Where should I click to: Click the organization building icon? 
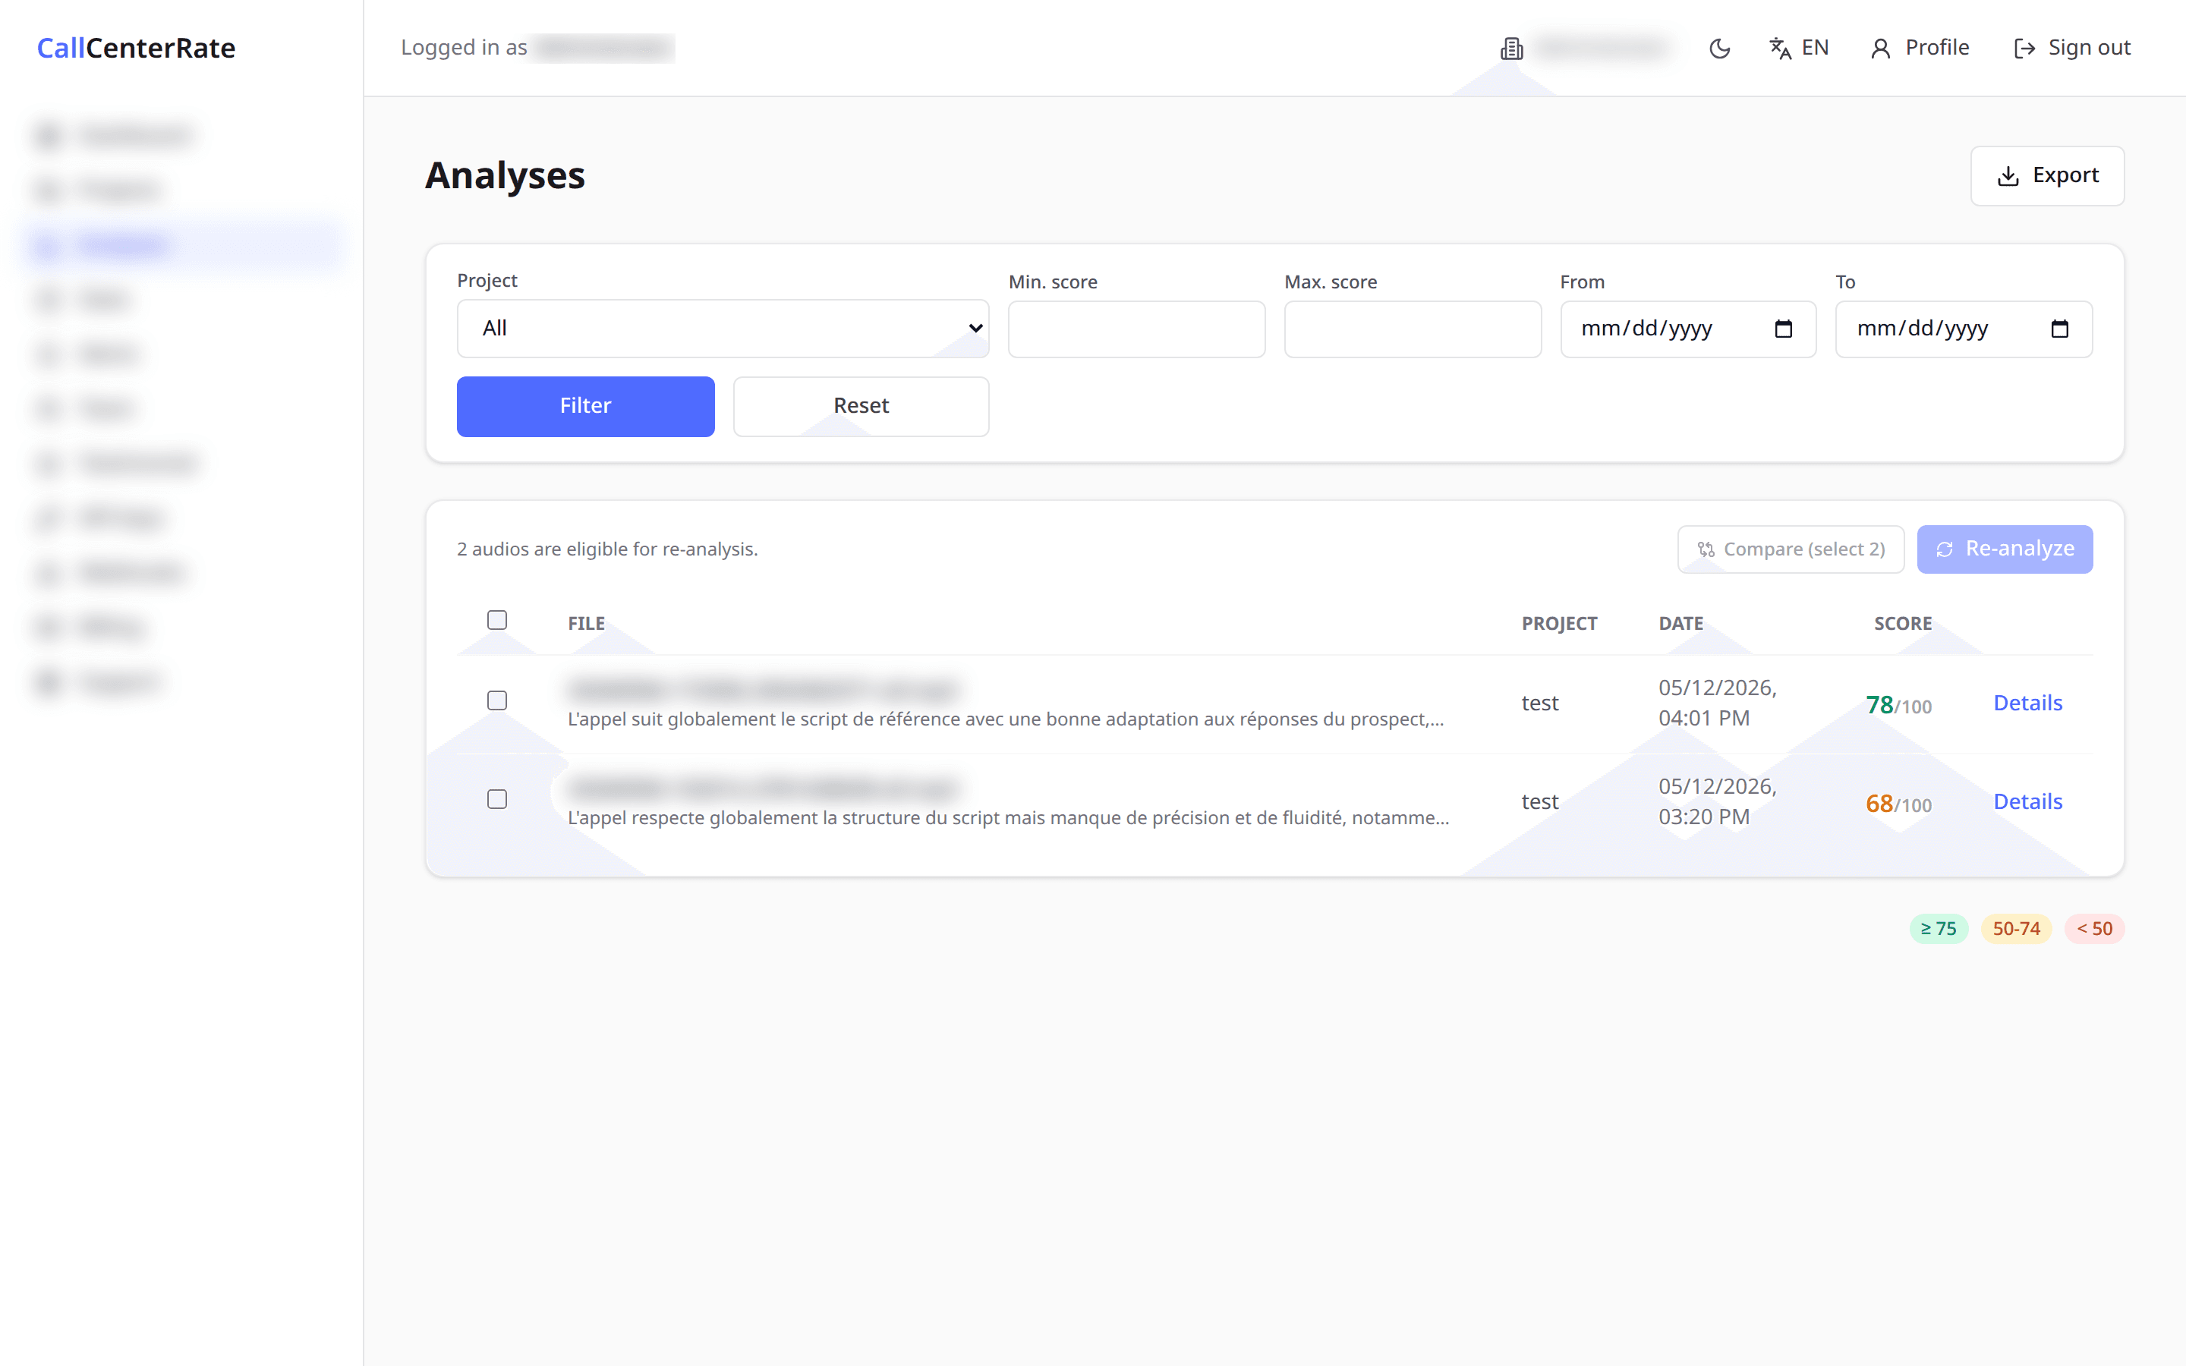point(1511,48)
